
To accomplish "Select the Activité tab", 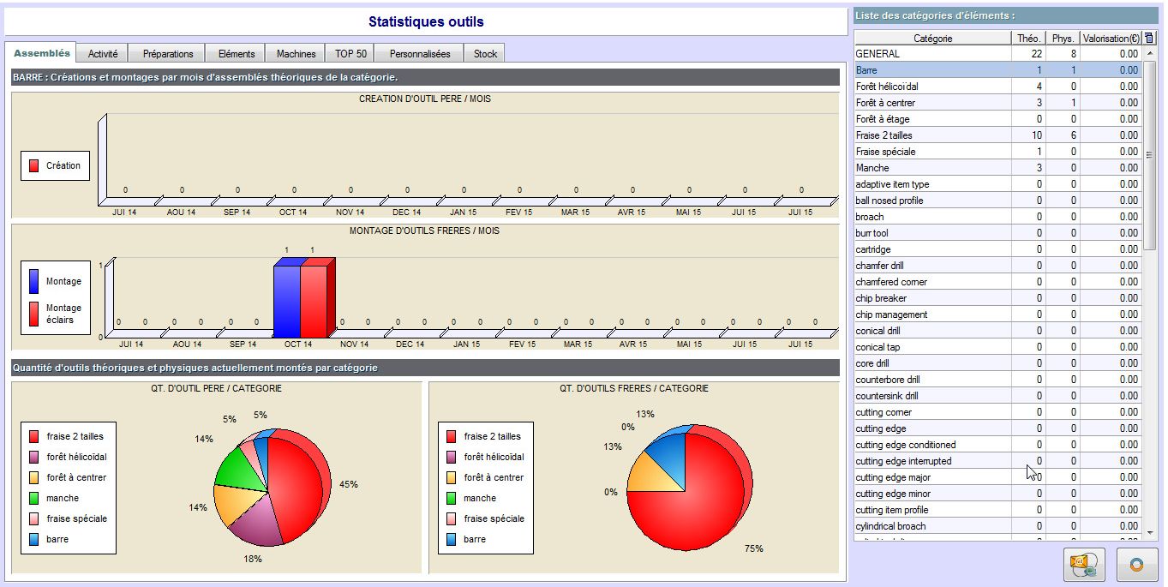I will [x=102, y=53].
